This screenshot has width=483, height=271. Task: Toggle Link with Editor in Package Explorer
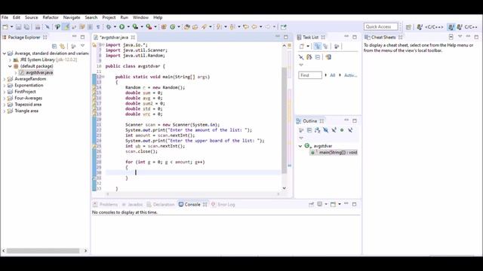coord(63,46)
